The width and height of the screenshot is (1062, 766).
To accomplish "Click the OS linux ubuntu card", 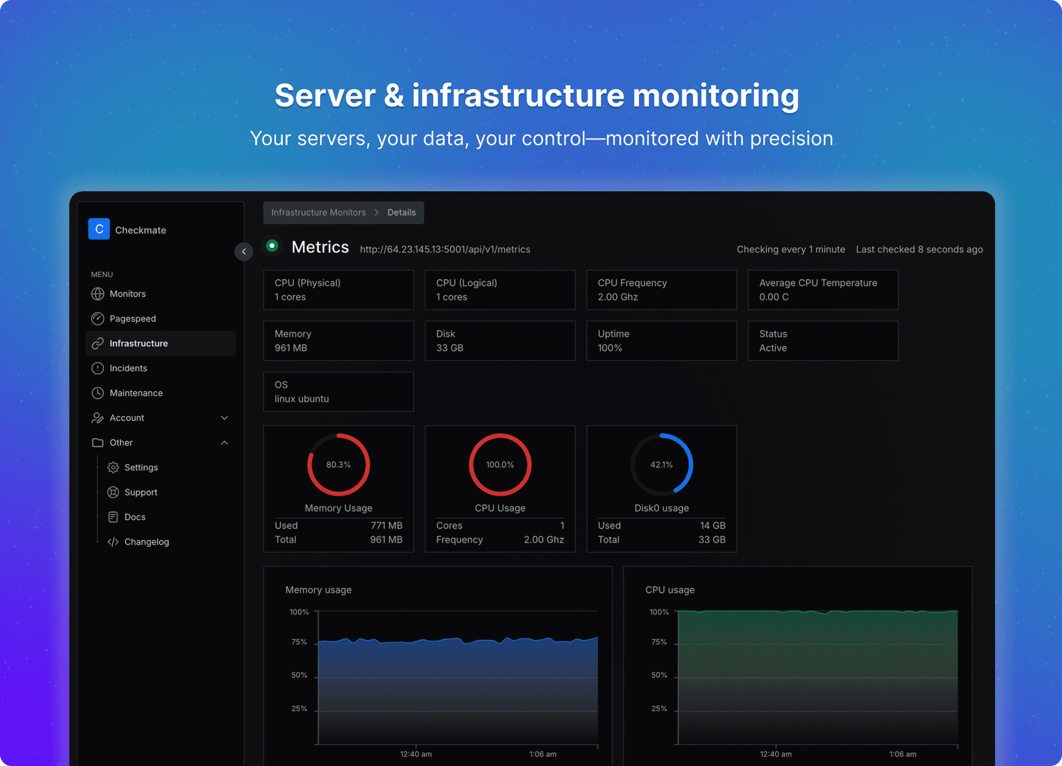I will coord(339,392).
